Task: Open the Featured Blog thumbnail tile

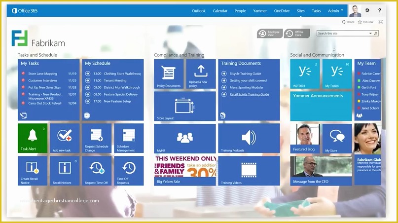Action: click(305, 138)
